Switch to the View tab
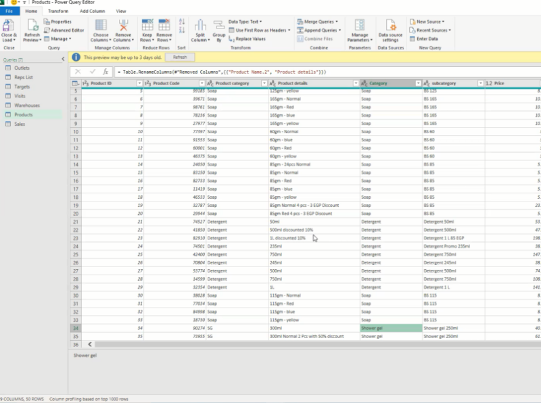541x403 pixels. tap(121, 11)
